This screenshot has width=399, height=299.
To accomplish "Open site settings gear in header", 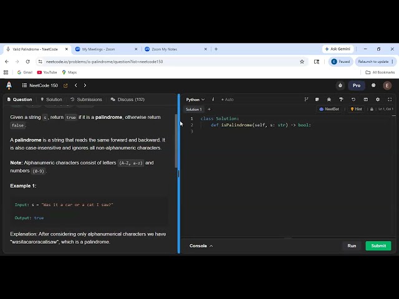I will coord(373,85).
